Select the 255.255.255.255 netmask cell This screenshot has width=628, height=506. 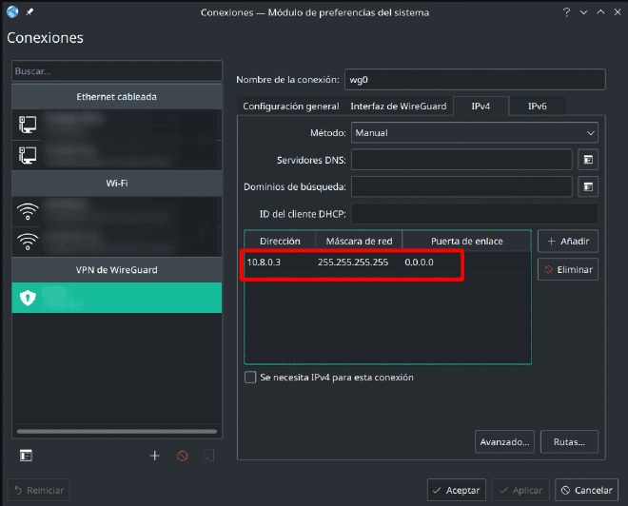(359, 263)
